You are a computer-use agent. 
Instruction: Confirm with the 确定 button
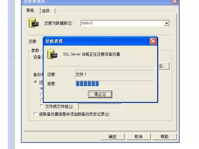pos(113,137)
